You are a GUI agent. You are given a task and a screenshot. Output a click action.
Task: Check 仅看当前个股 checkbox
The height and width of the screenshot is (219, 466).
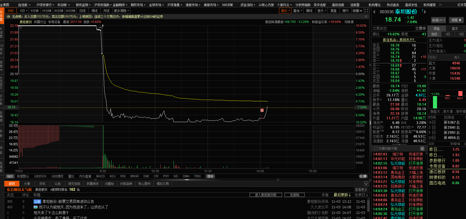tap(376, 149)
